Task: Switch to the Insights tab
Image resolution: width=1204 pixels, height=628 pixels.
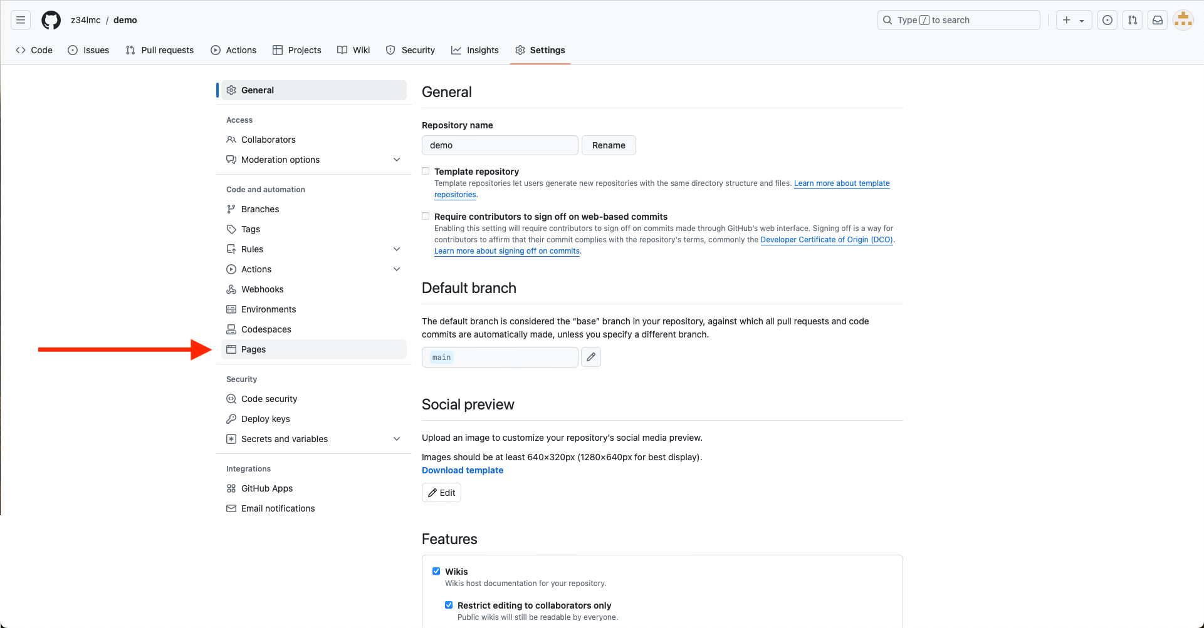Action: [x=475, y=50]
